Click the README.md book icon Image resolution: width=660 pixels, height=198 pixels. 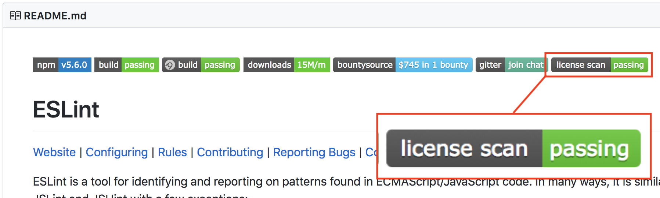(15, 16)
